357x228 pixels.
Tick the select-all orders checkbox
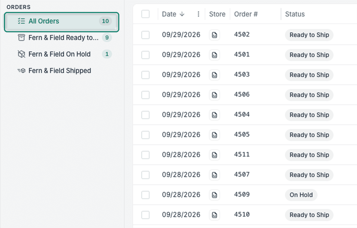point(145,14)
